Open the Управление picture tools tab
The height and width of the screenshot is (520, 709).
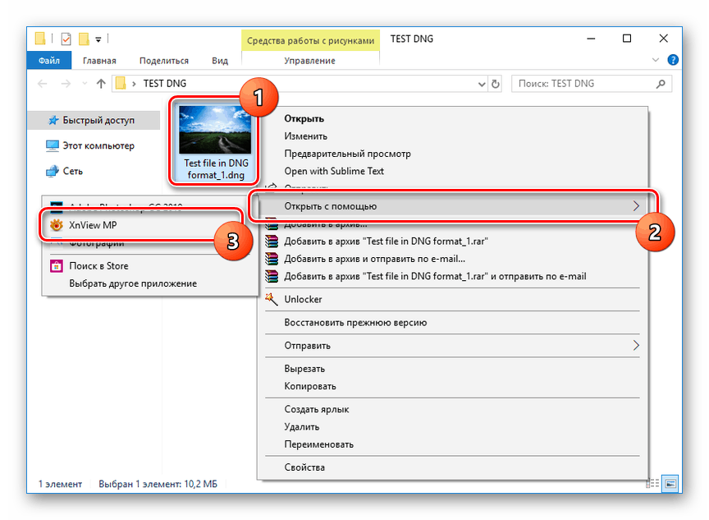309,61
